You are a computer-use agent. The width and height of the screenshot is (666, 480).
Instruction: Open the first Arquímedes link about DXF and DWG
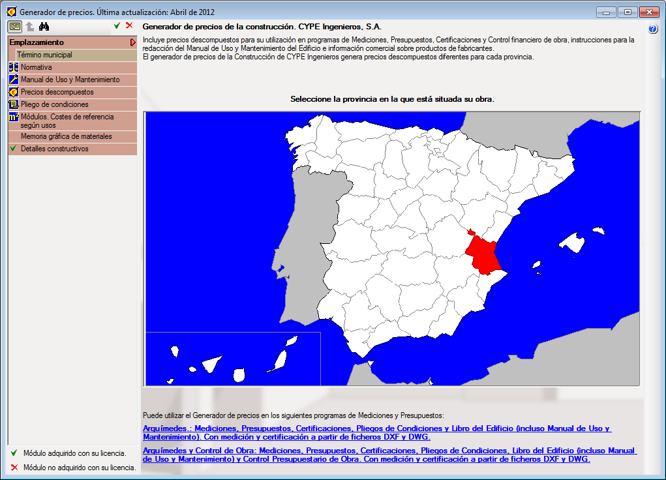[377, 432]
